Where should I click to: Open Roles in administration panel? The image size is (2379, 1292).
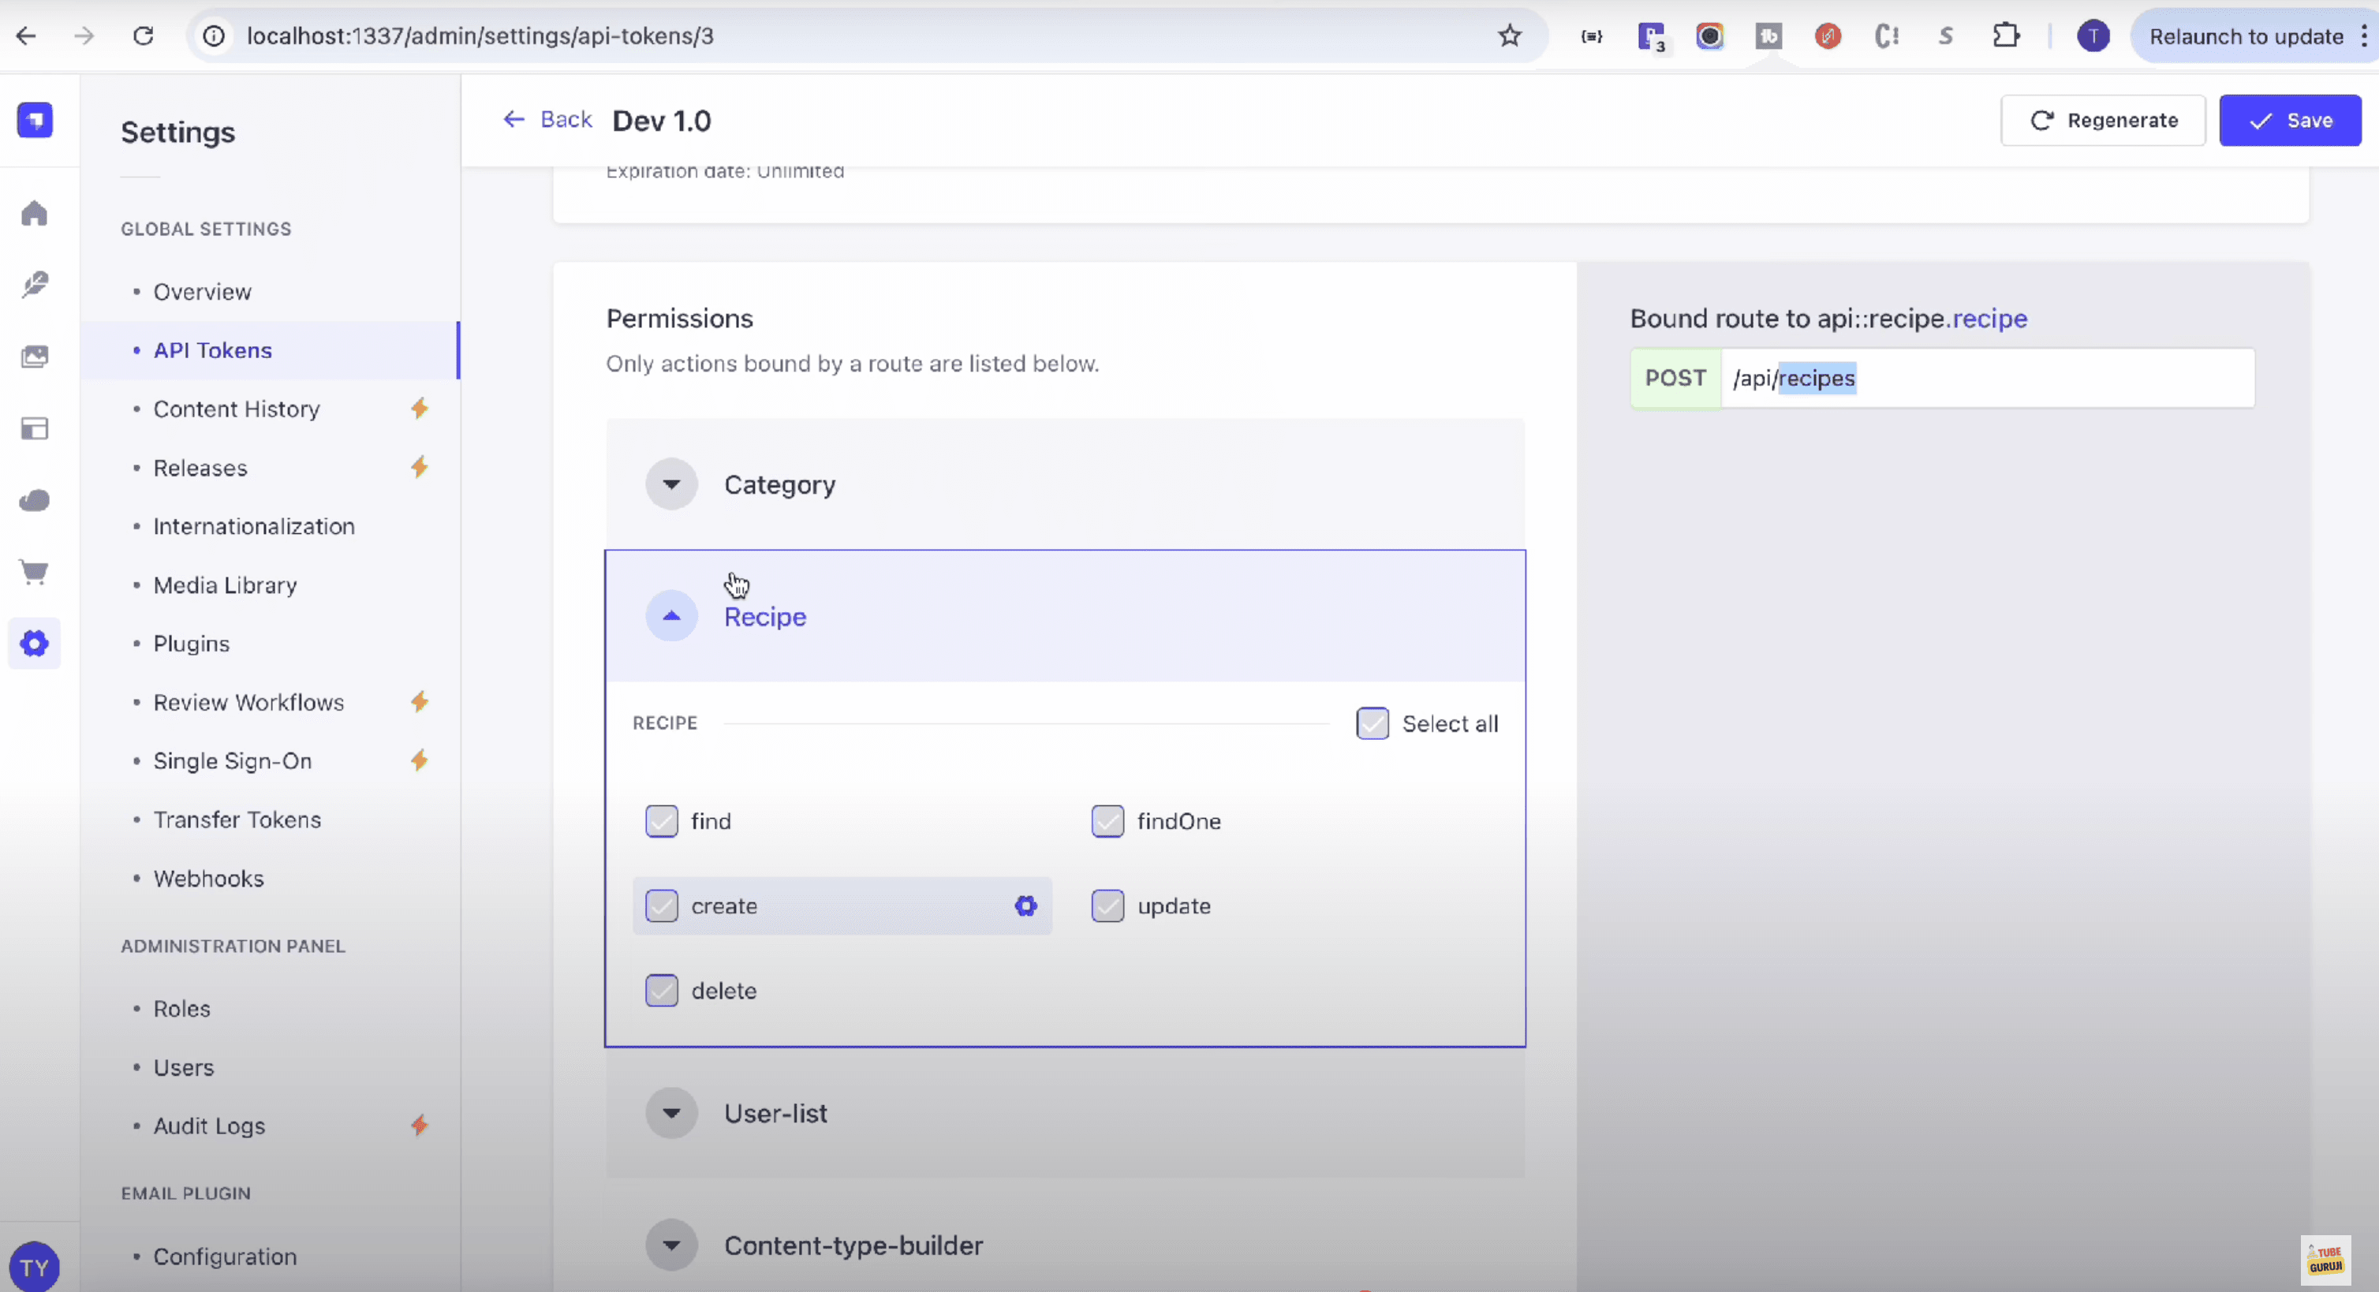pyautogui.click(x=182, y=1007)
